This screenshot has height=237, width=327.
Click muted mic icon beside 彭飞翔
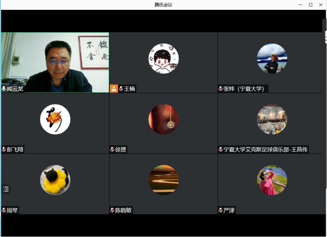point(4,149)
